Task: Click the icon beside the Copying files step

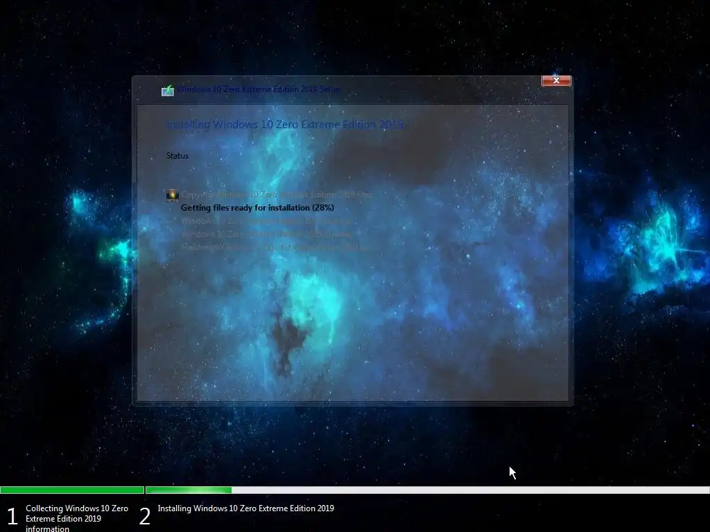Action: coord(173,195)
